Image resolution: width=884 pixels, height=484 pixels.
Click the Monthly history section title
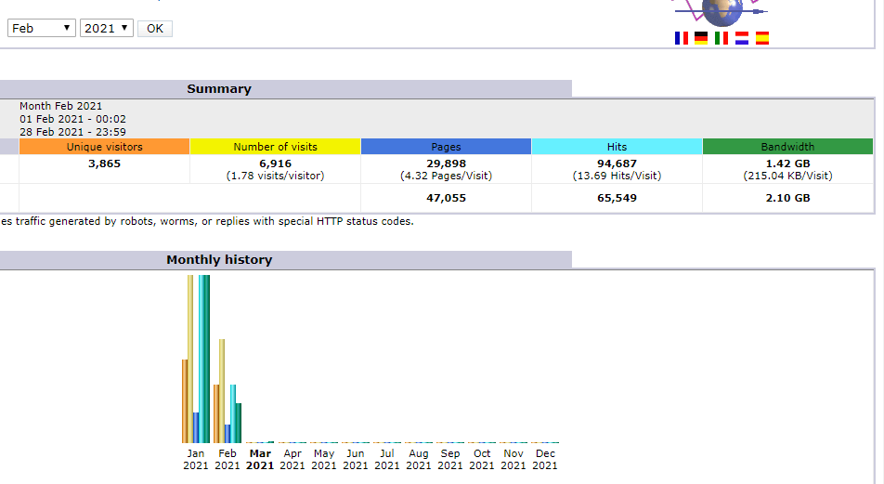219,260
